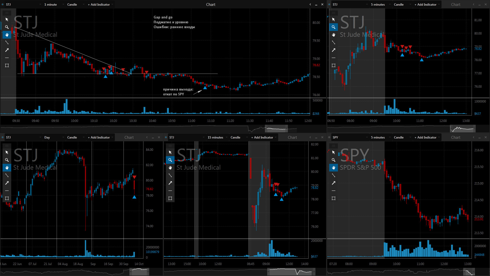Toggle the symbol link dot in STJ 15 minutes panel

coord(166,137)
